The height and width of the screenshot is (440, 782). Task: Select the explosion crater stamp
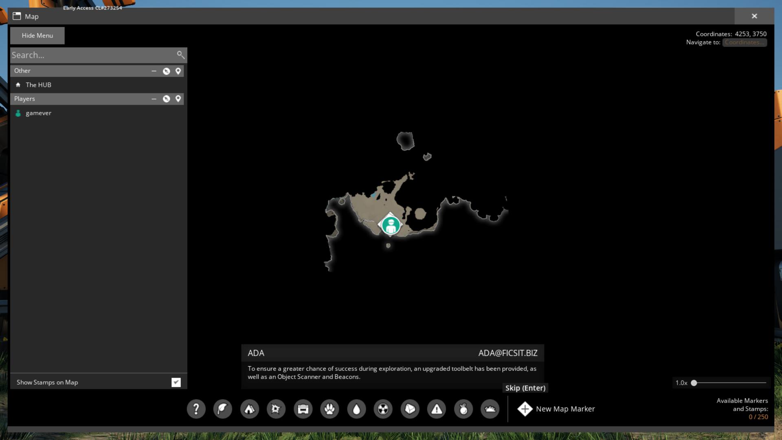[276, 409]
